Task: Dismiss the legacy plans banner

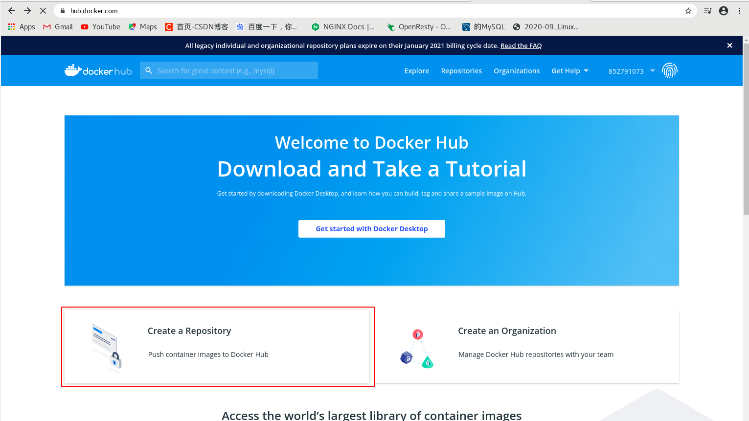Action: [x=729, y=45]
